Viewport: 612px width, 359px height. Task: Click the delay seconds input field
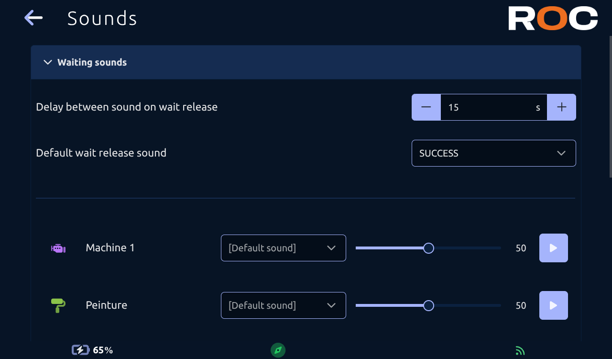click(x=494, y=107)
